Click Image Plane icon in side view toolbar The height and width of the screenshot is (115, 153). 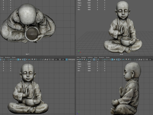[x=86, y=59]
